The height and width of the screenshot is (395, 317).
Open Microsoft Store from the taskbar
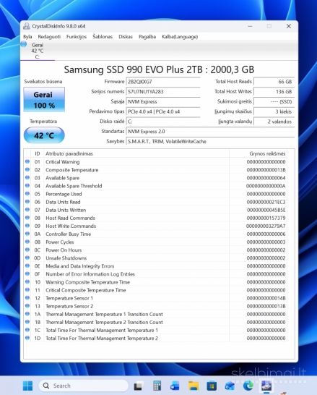(x=212, y=386)
